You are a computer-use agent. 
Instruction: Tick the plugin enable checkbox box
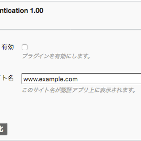coord(25,47)
